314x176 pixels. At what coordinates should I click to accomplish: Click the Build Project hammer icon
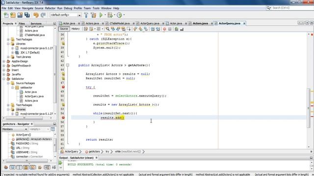[x=86, y=15]
